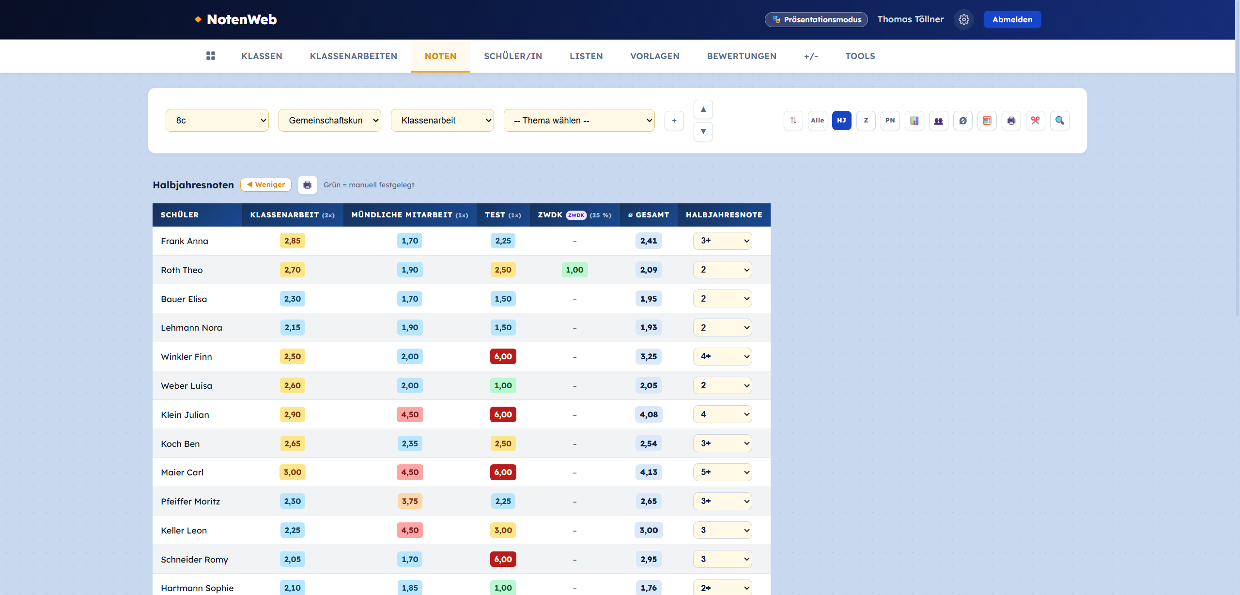
Task: Toggle the Alle view filter
Action: tap(817, 121)
